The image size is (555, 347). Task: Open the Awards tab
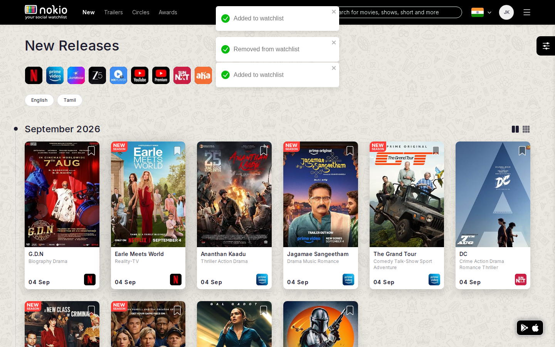(168, 12)
